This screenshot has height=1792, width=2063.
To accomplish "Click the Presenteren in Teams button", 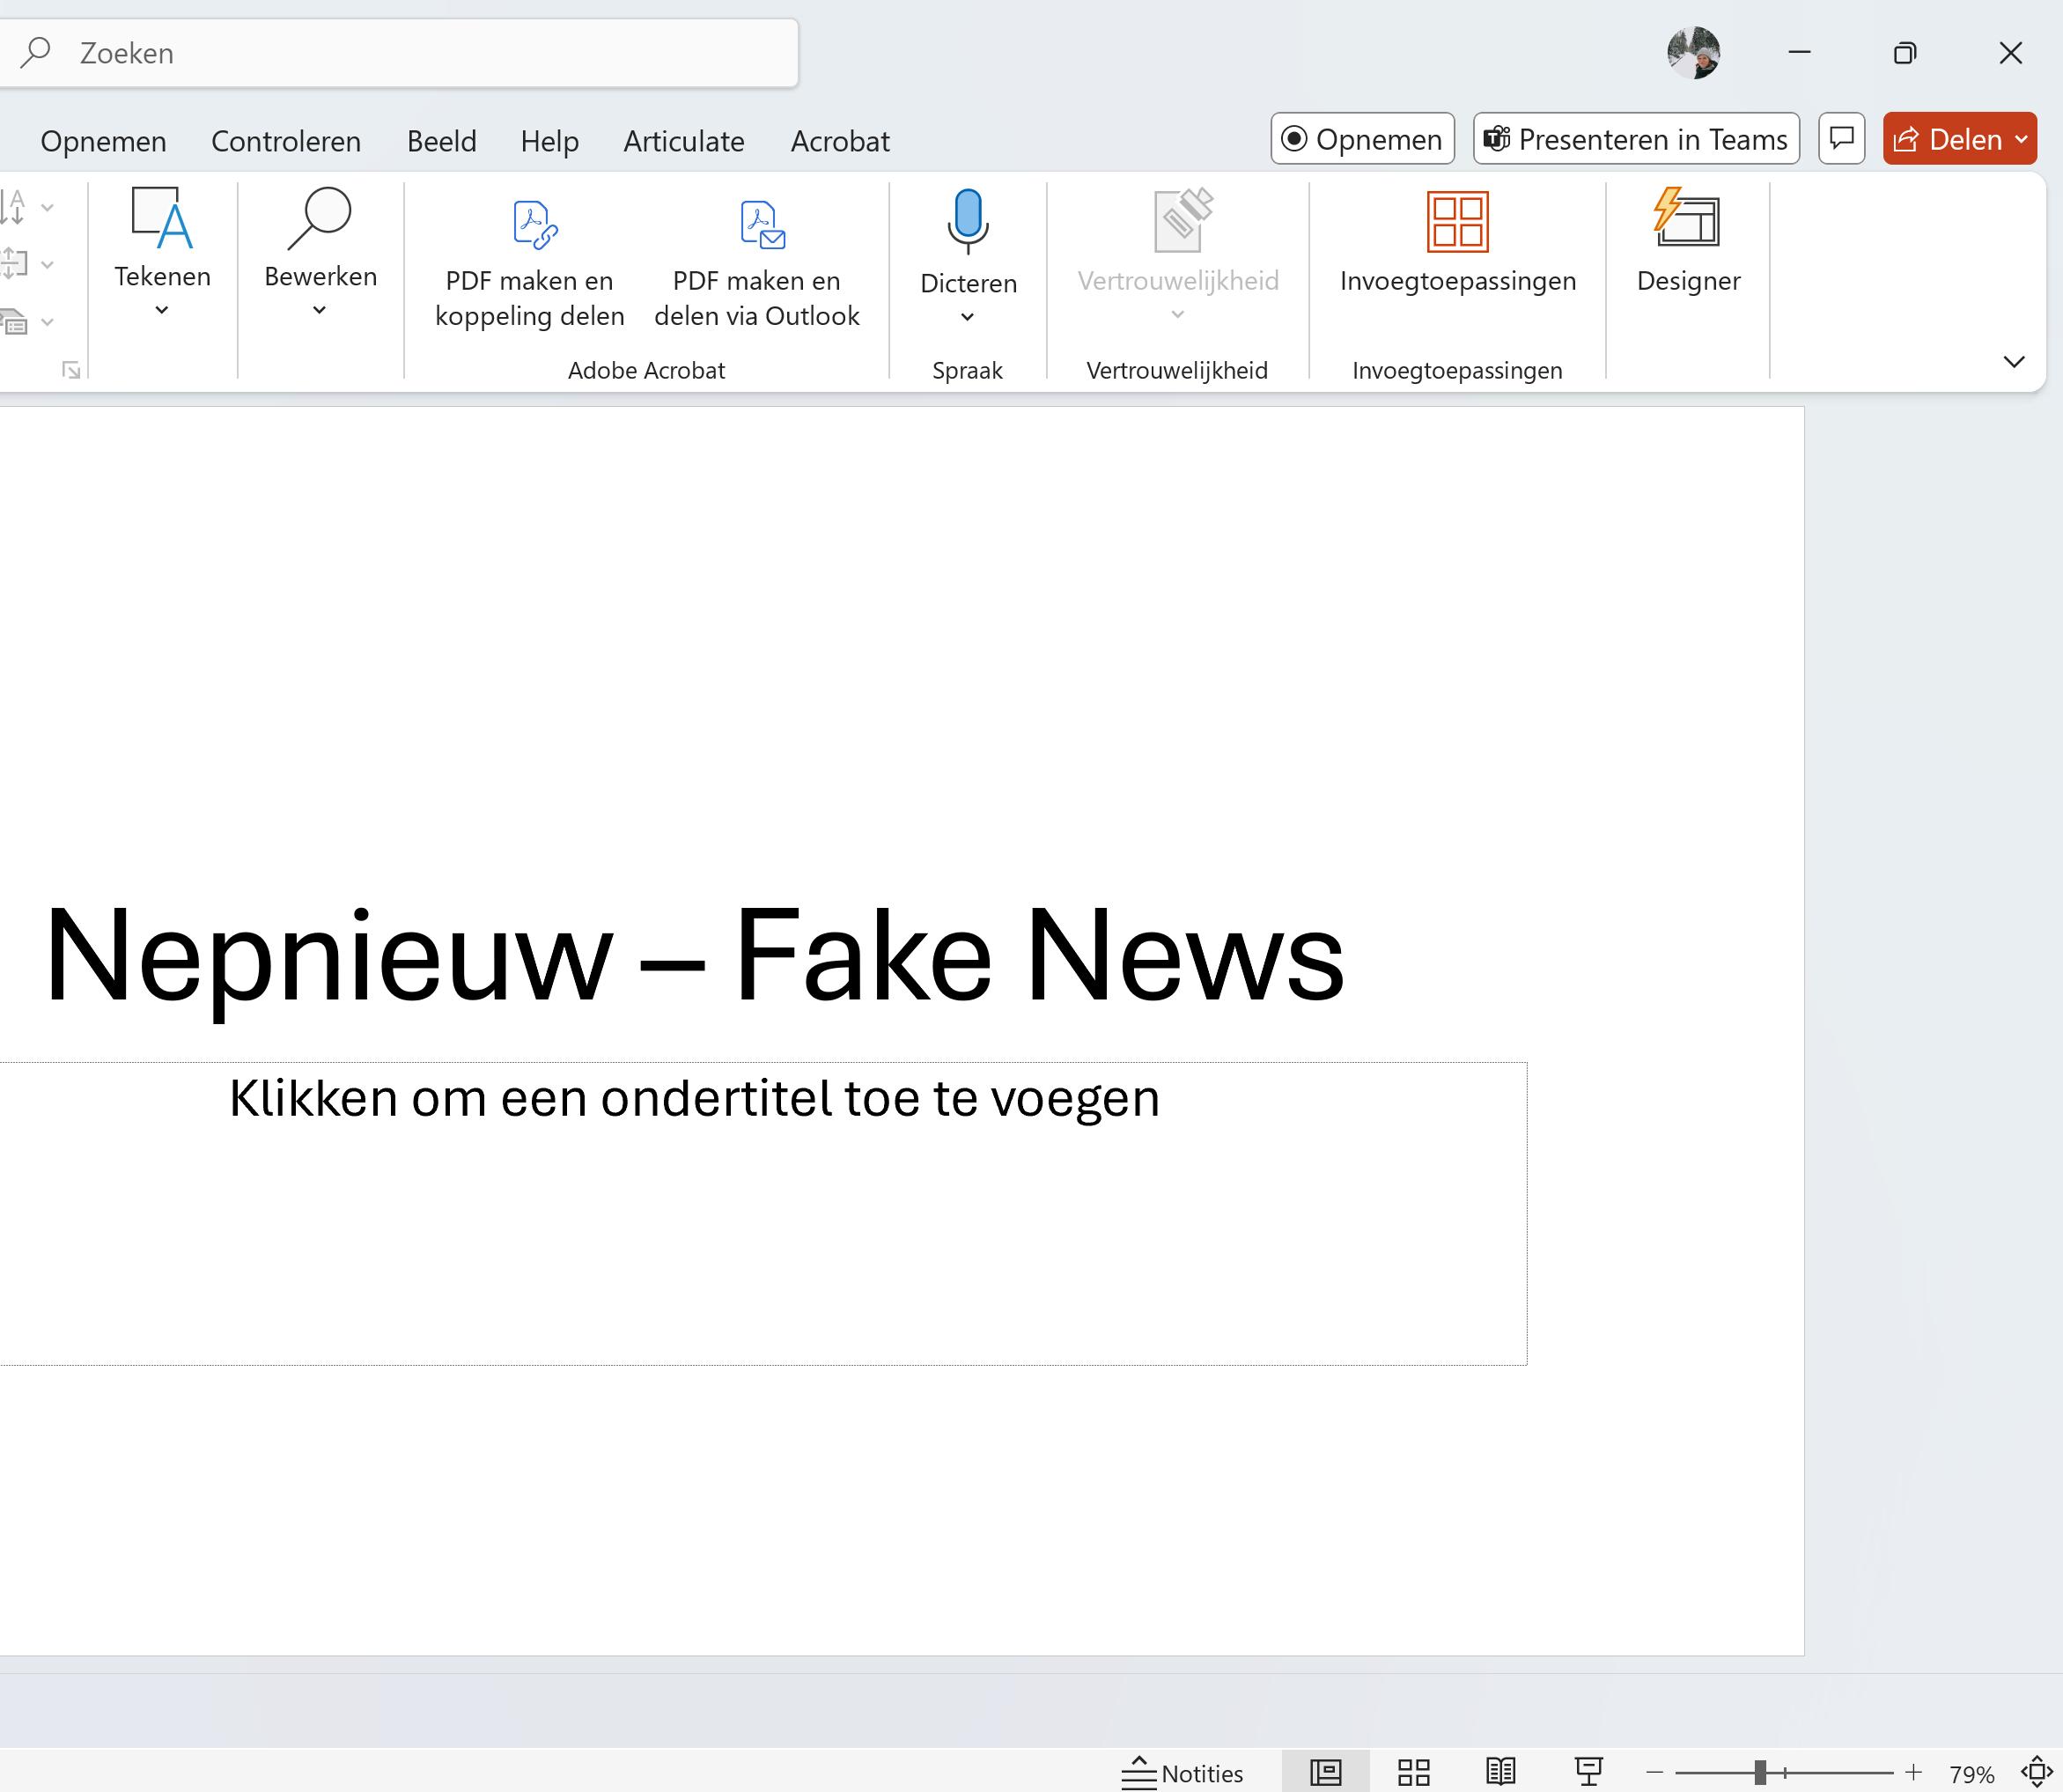I will coord(1636,139).
